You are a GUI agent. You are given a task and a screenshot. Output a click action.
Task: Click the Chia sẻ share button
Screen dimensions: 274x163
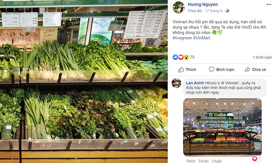[255, 70]
